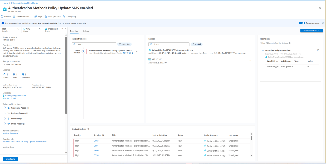This screenshot has width=326, height=164.
Task: Open the Incident actions dropdown
Action: pyautogui.click(x=312, y=31)
